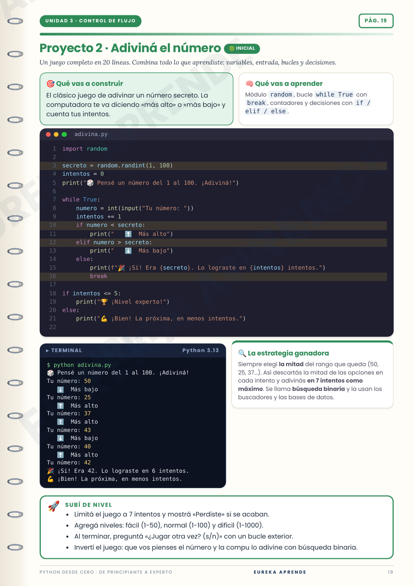Click the SUBÍ DE NIVEL heading

89,505
